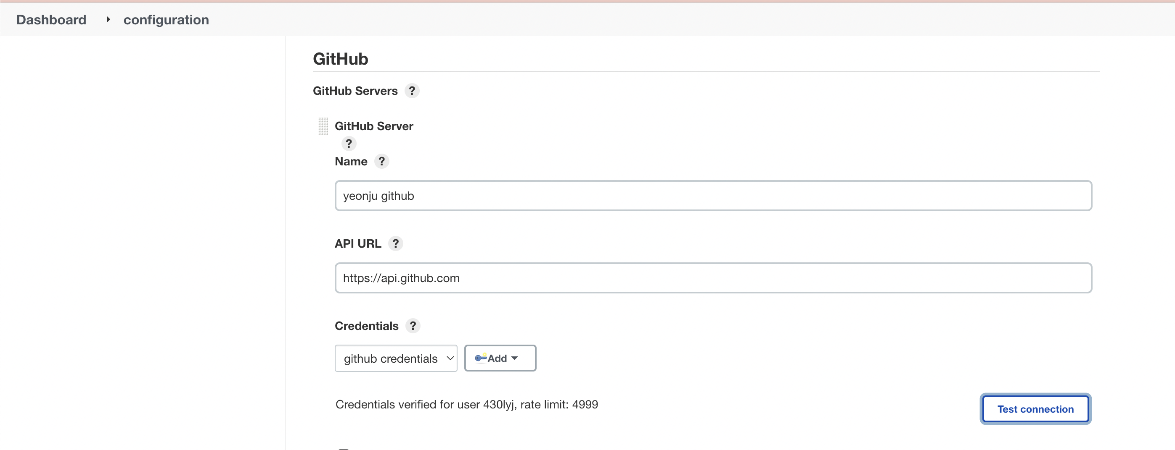
Task: Click the Credentials label
Action: pyautogui.click(x=367, y=326)
